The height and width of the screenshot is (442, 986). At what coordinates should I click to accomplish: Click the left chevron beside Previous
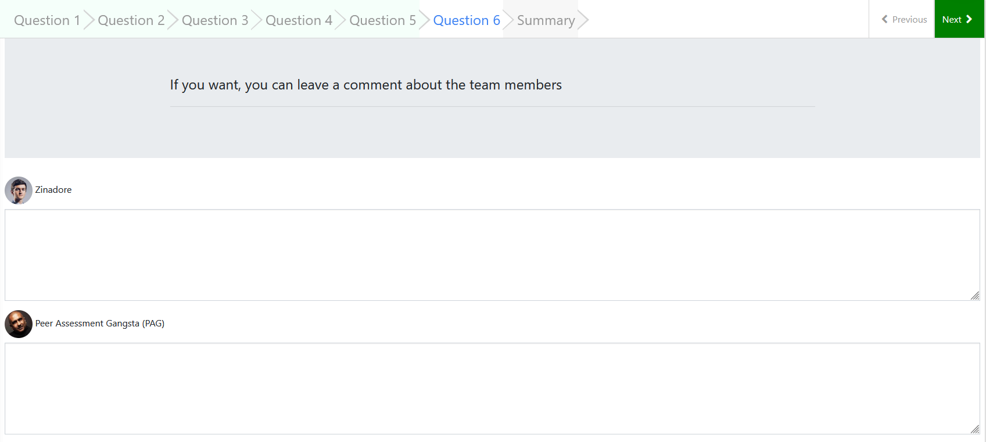tap(885, 19)
